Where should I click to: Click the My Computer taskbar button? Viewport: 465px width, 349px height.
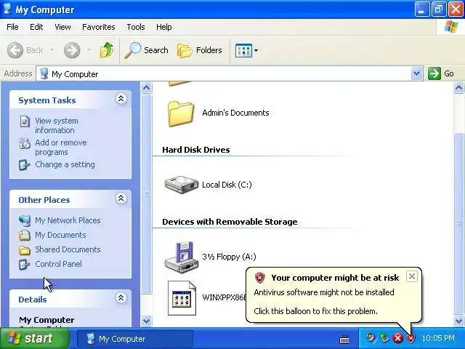click(135, 339)
